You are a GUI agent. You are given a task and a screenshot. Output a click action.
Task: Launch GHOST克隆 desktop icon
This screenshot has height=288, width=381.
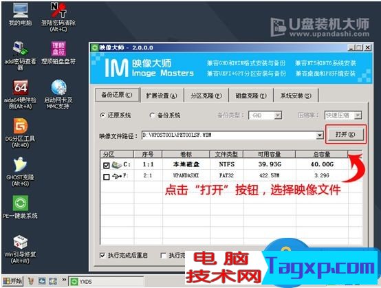21,171
